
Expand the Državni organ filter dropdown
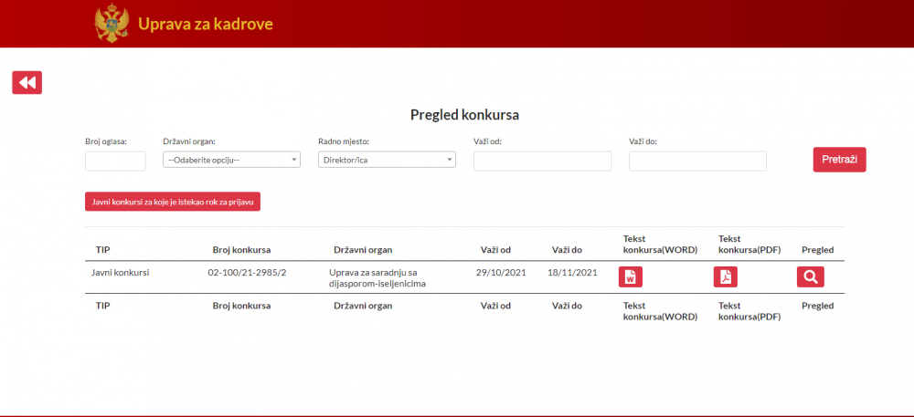231,160
